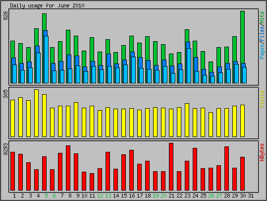267x201 pixels.
Task: Click the red KBytes bar for day 1
Action: click(x=12, y=171)
